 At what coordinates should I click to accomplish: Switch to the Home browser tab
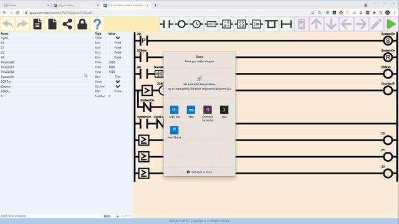pyautogui.click(x=26, y=6)
